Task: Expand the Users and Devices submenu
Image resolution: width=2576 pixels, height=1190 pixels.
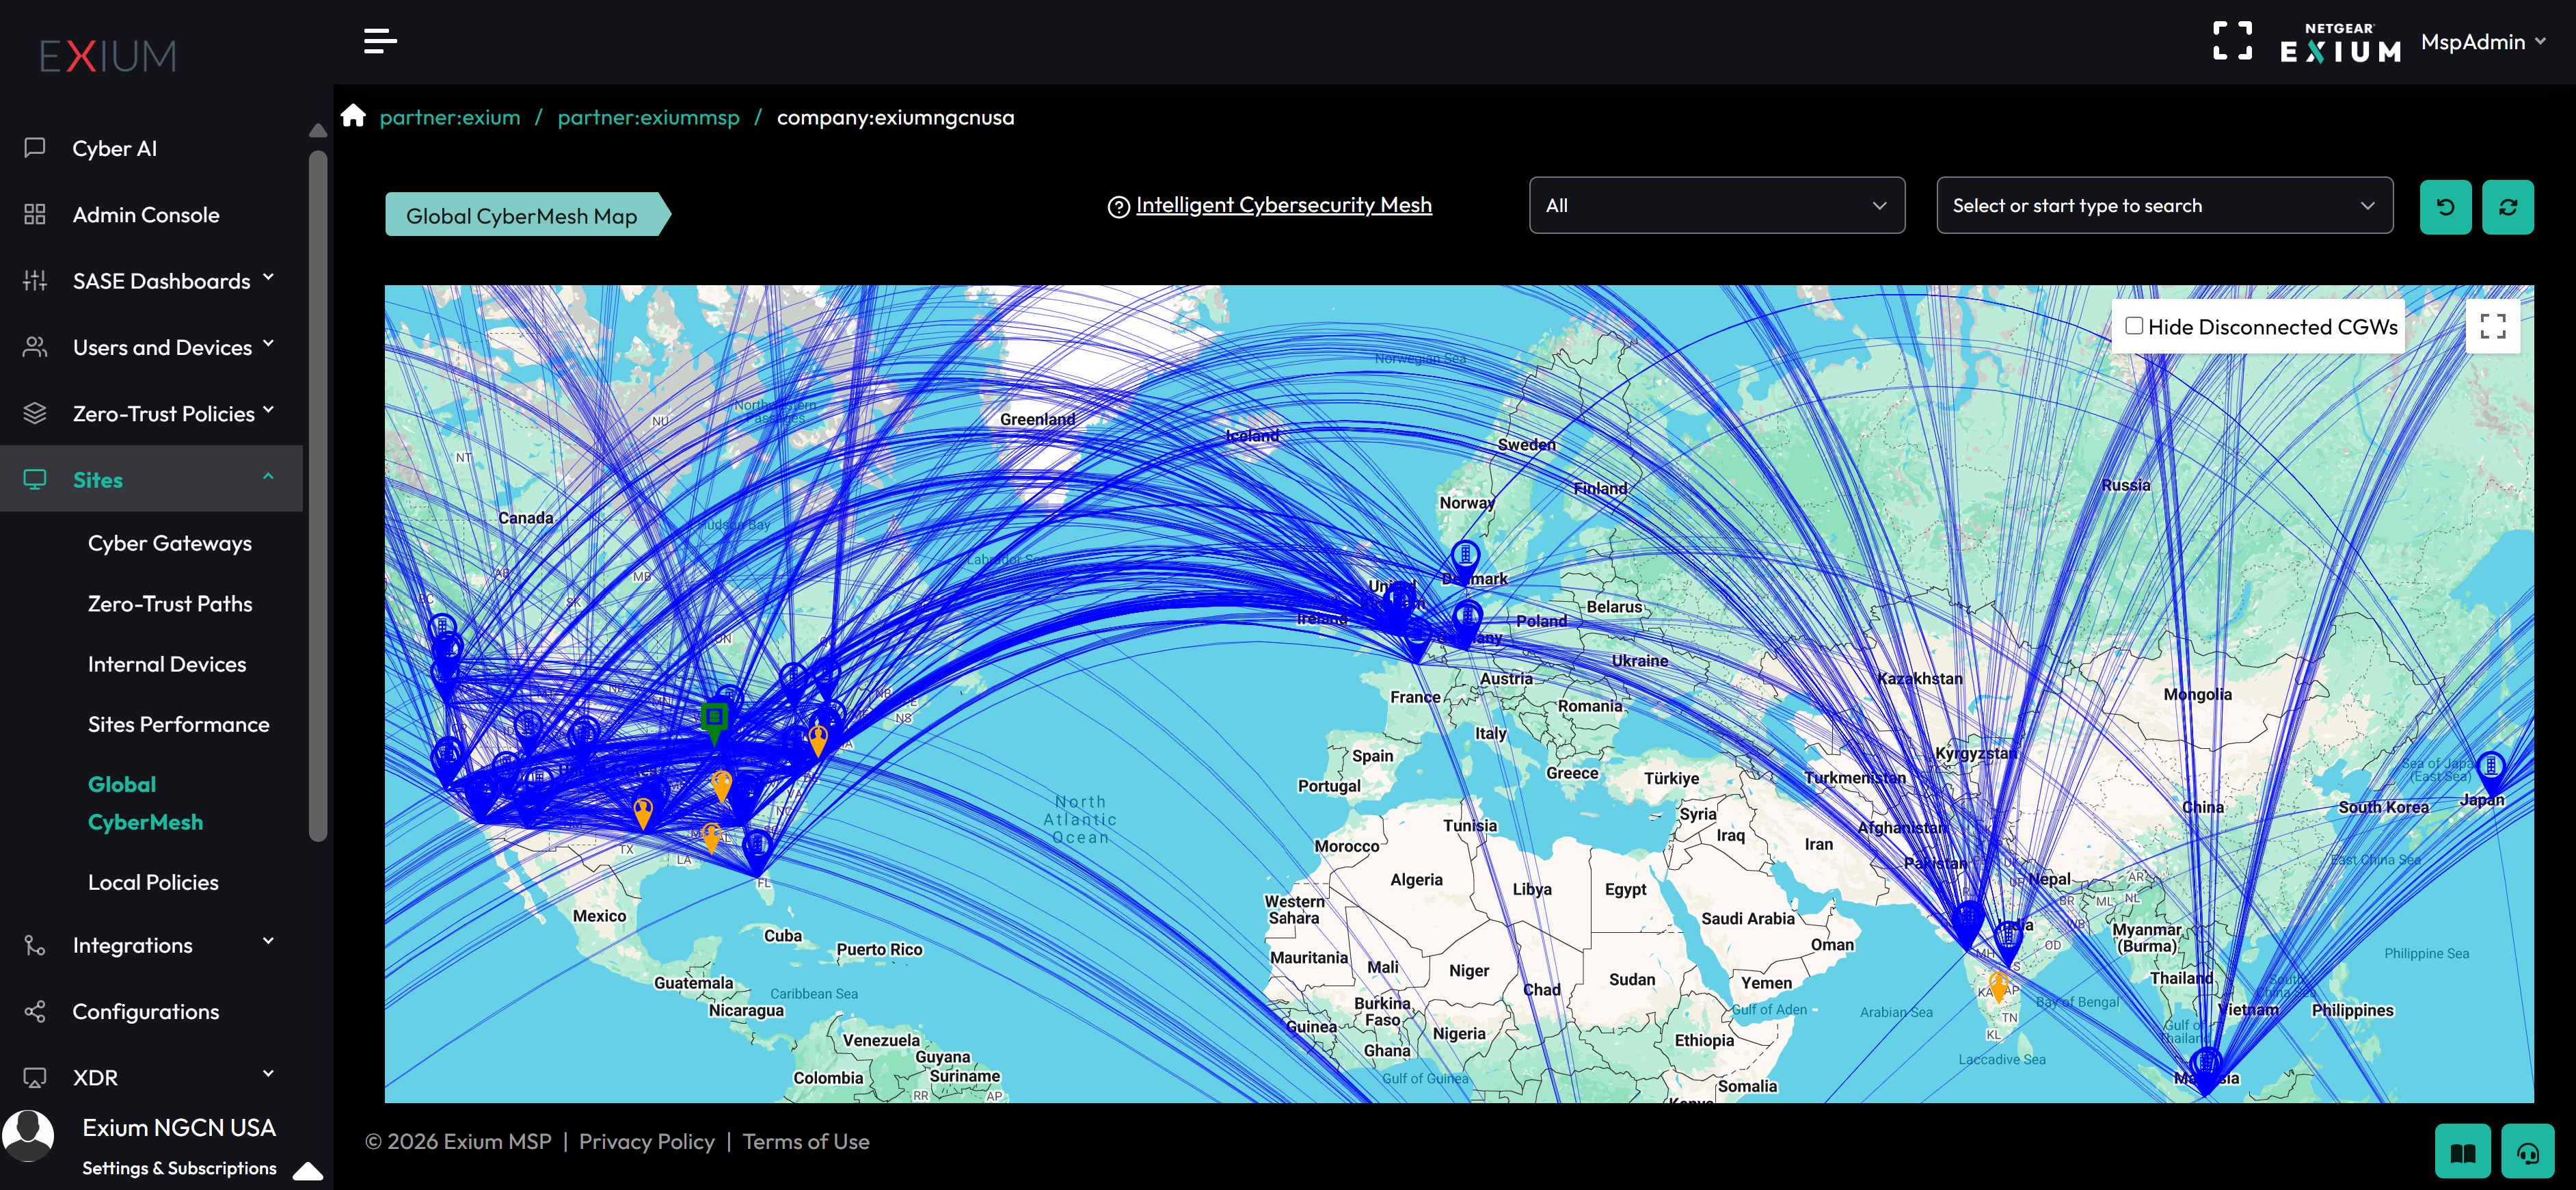Action: point(268,343)
